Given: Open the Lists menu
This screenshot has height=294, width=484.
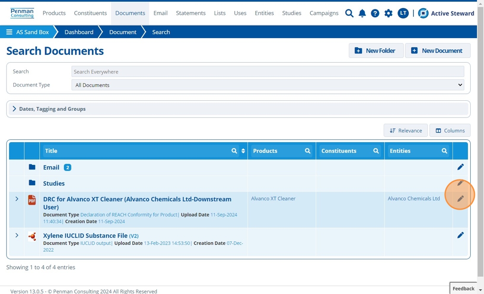Looking at the screenshot, I should click(x=220, y=13).
